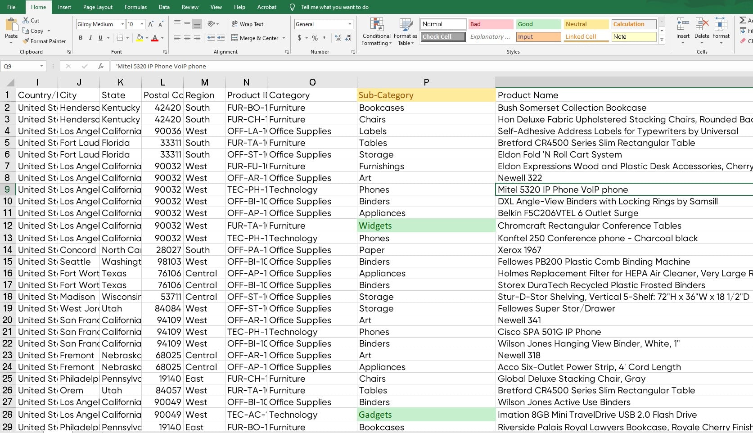Open Alignment settings dialog launcher
The width and height of the screenshot is (753, 433).
tap(287, 52)
